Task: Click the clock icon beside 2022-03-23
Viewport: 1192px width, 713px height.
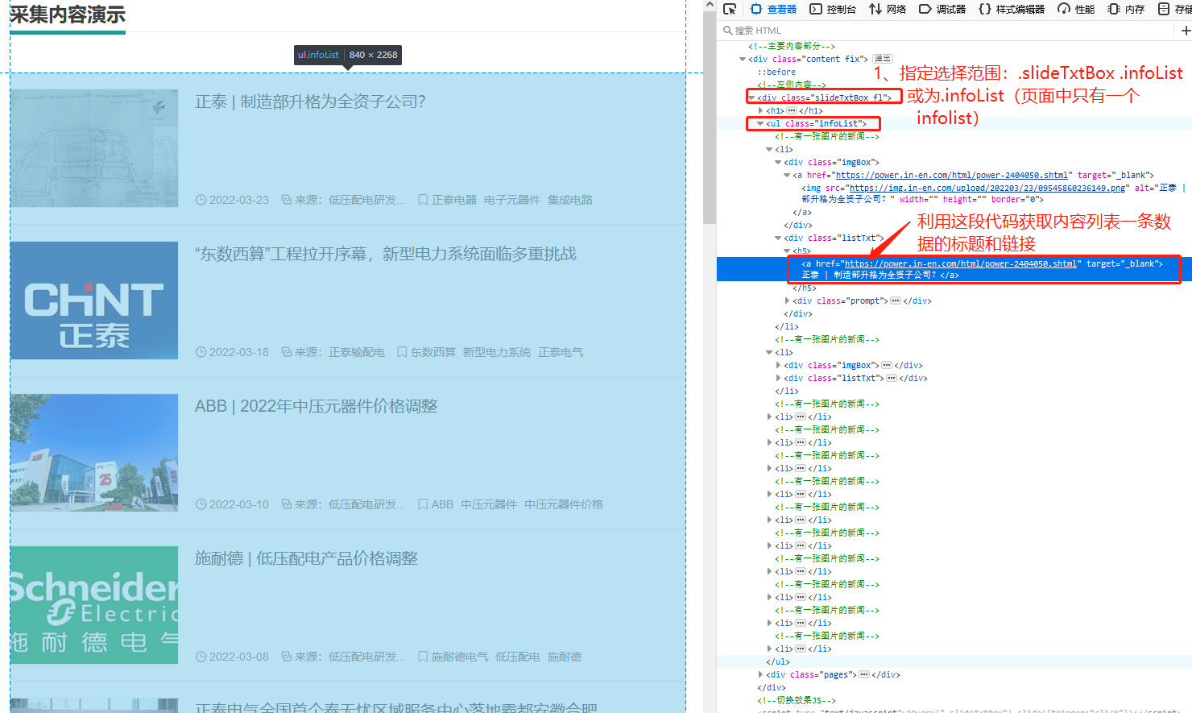Action: coord(201,200)
